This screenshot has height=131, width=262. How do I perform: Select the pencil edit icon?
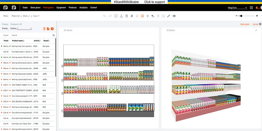168,16
